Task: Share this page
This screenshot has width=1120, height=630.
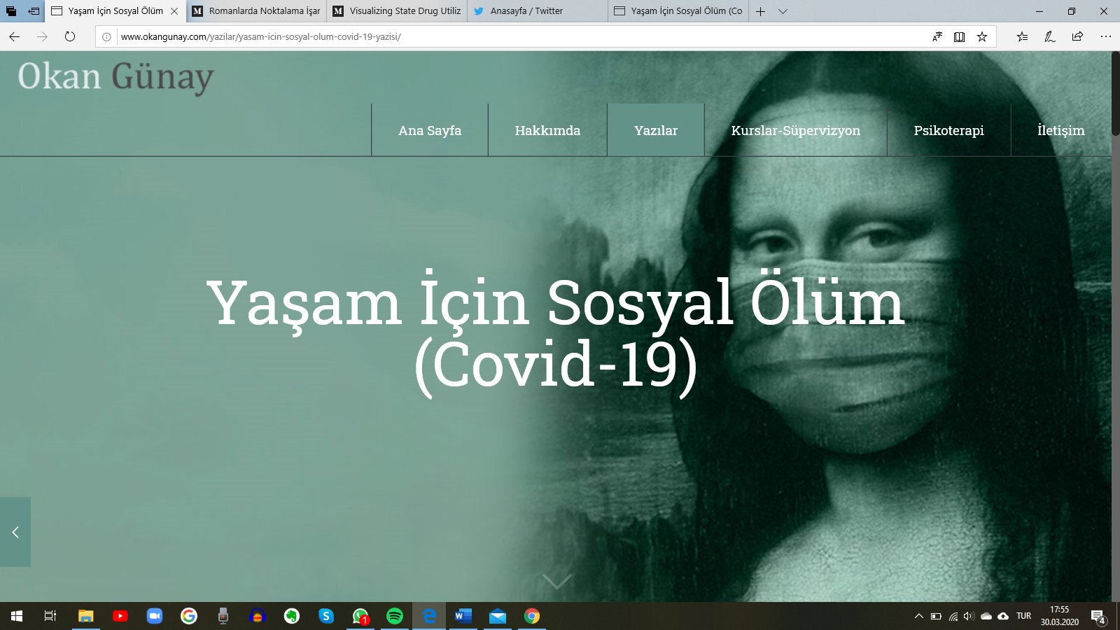Action: (1077, 36)
